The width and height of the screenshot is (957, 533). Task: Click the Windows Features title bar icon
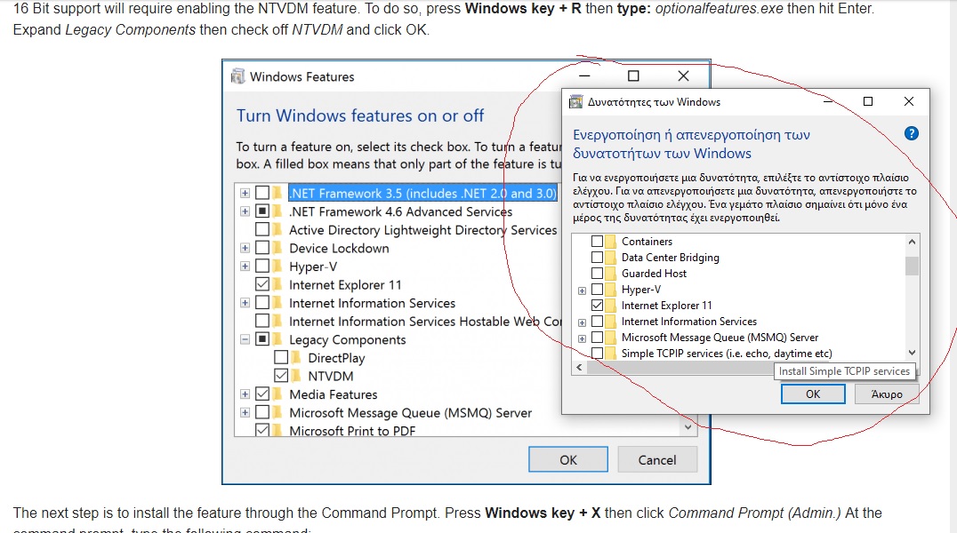point(237,76)
